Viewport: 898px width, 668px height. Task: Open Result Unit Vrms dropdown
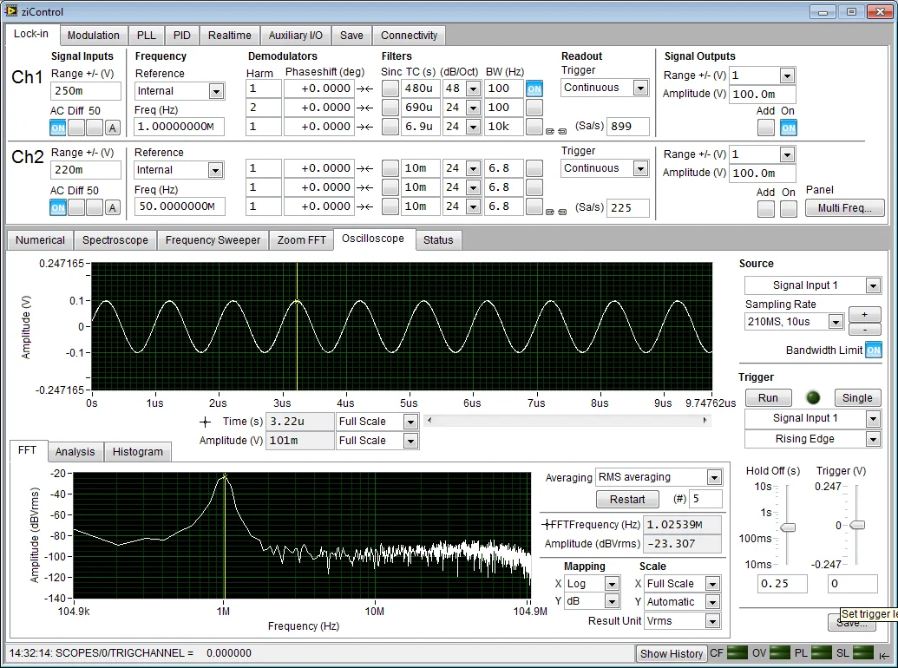(712, 621)
